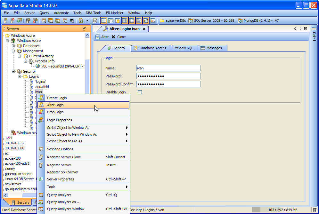Toggle the form layout view toolbar button
The width and height of the screenshot is (319, 214).
tap(111, 20)
